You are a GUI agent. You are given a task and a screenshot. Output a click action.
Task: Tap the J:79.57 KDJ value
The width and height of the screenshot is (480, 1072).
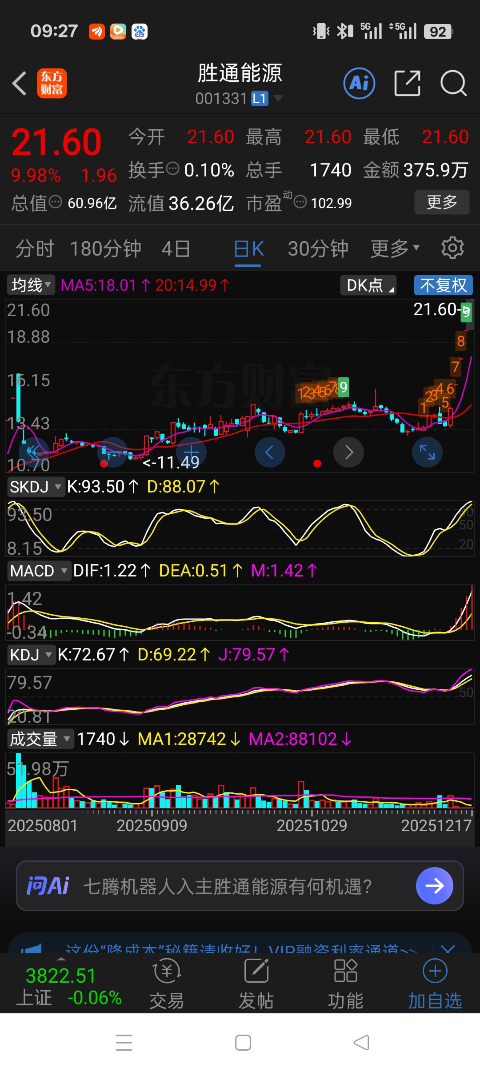[x=253, y=655]
